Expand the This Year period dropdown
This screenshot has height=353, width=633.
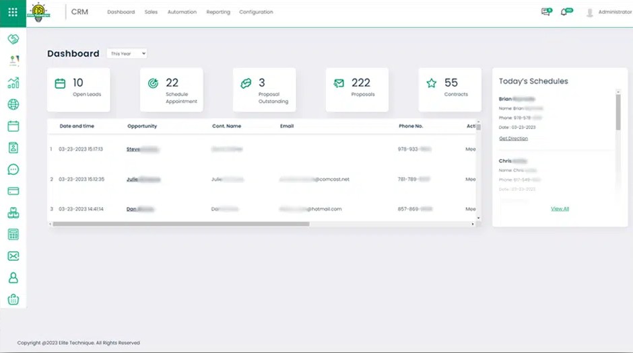click(x=127, y=54)
